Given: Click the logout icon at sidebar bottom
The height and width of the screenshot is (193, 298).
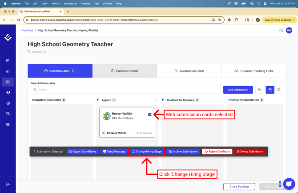Looking at the screenshot, I should pyautogui.click(x=8, y=184).
